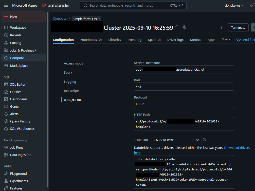Click the Databricks Assistant sparkle icon

tap(251, 5)
